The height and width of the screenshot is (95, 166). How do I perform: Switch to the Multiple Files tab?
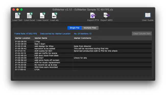click(x=90, y=28)
